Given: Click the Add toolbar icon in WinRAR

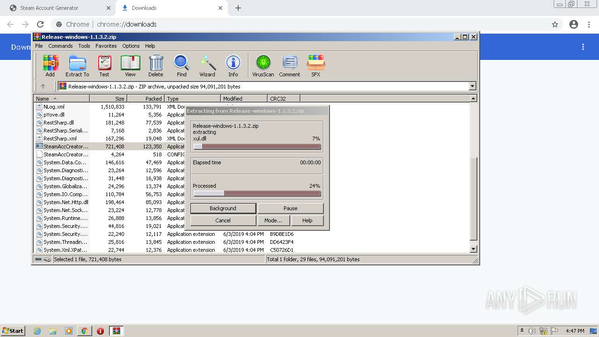Looking at the screenshot, I should click(x=50, y=66).
